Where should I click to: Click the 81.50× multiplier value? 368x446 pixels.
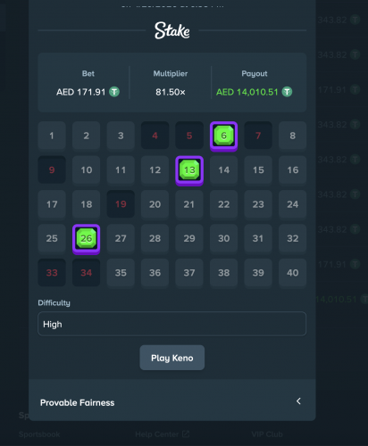tap(171, 92)
